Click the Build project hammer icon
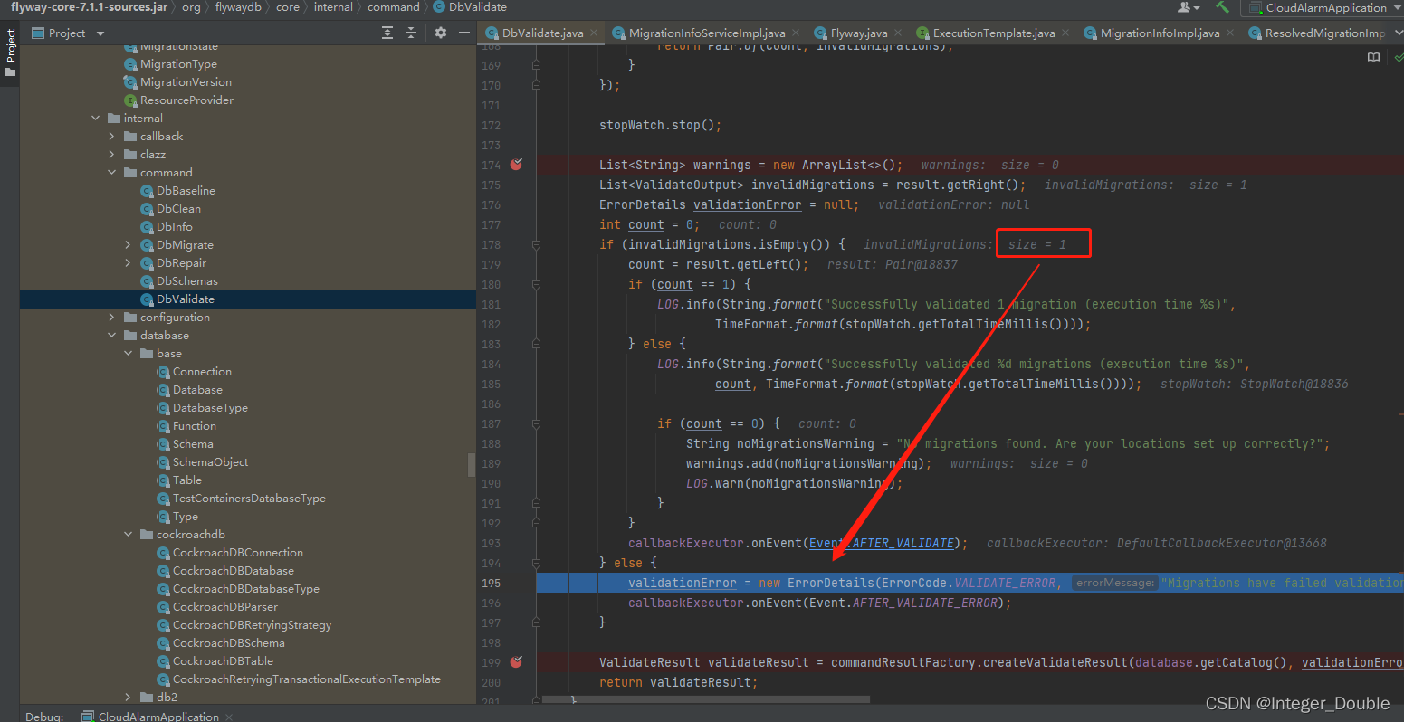The image size is (1404, 722). click(1223, 7)
